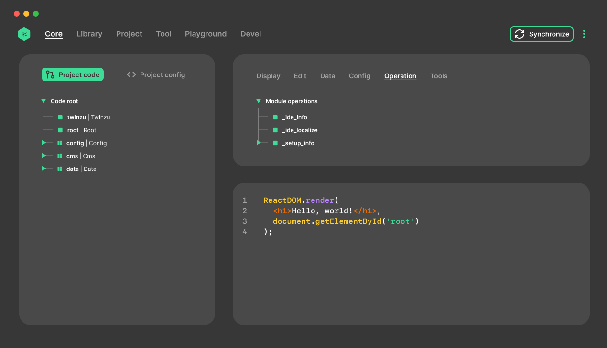Expand the cms node arrow
The height and width of the screenshot is (348, 607).
(44, 156)
